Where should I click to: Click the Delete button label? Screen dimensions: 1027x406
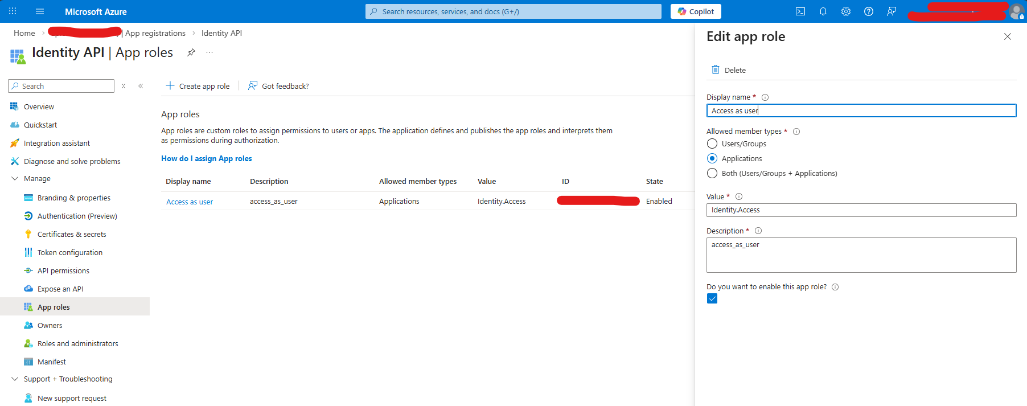point(735,70)
